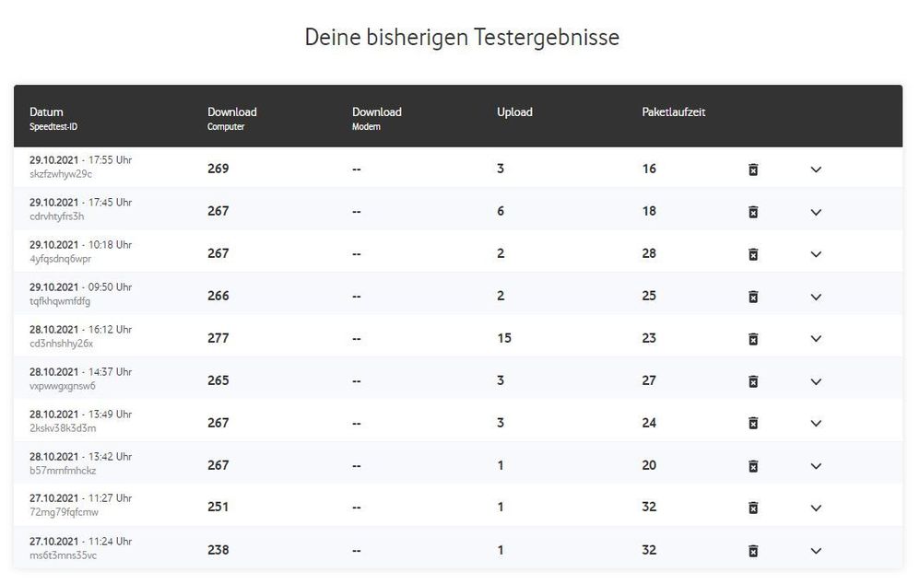Click the Upload column header

(514, 112)
